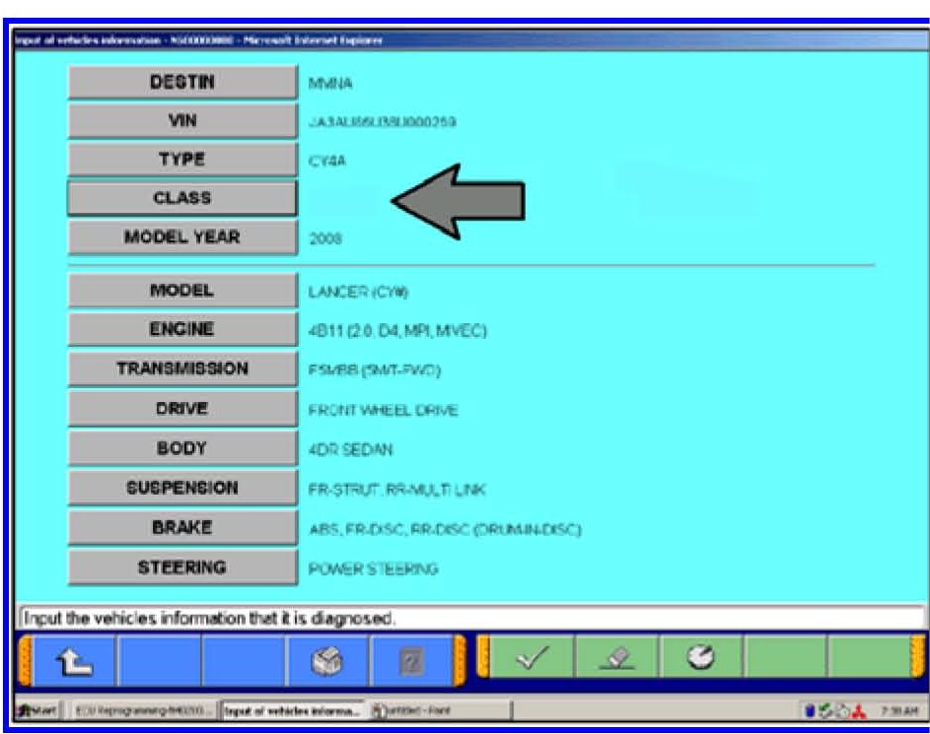The image size is (930, 734).
Task: Click the 2008 model year value
Action: pos(325,238)
